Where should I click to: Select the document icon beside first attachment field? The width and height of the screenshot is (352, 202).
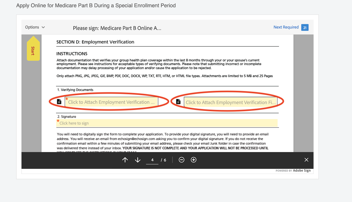(59, 101)
